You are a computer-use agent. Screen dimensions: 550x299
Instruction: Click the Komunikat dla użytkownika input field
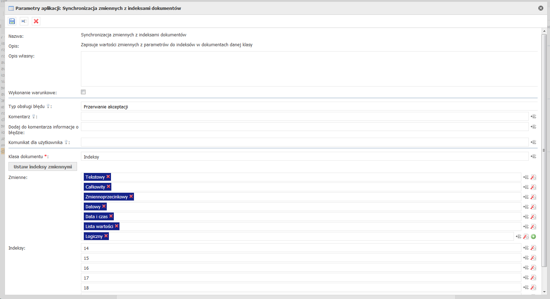304,142
